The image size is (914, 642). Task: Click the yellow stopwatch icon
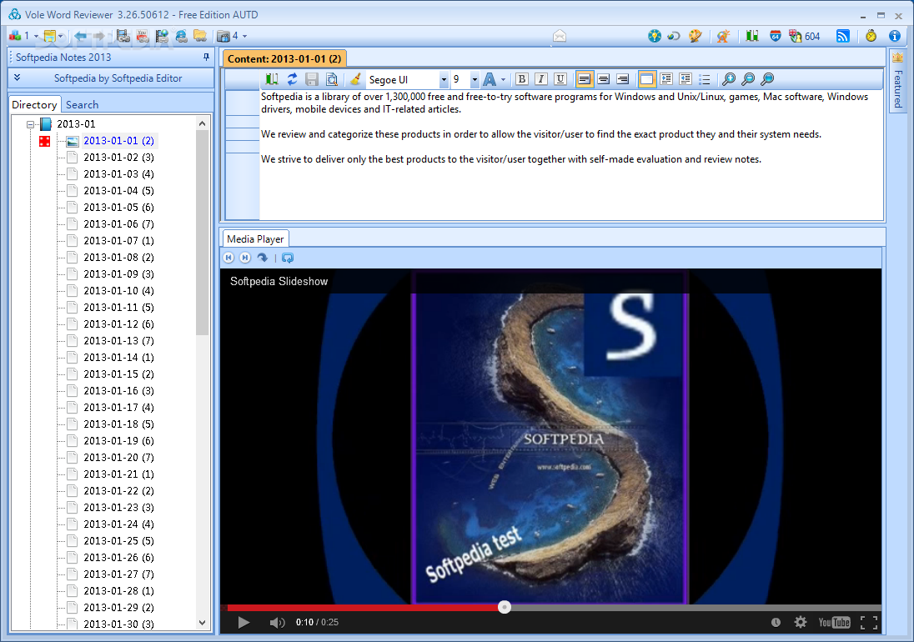tap(871, 36)
